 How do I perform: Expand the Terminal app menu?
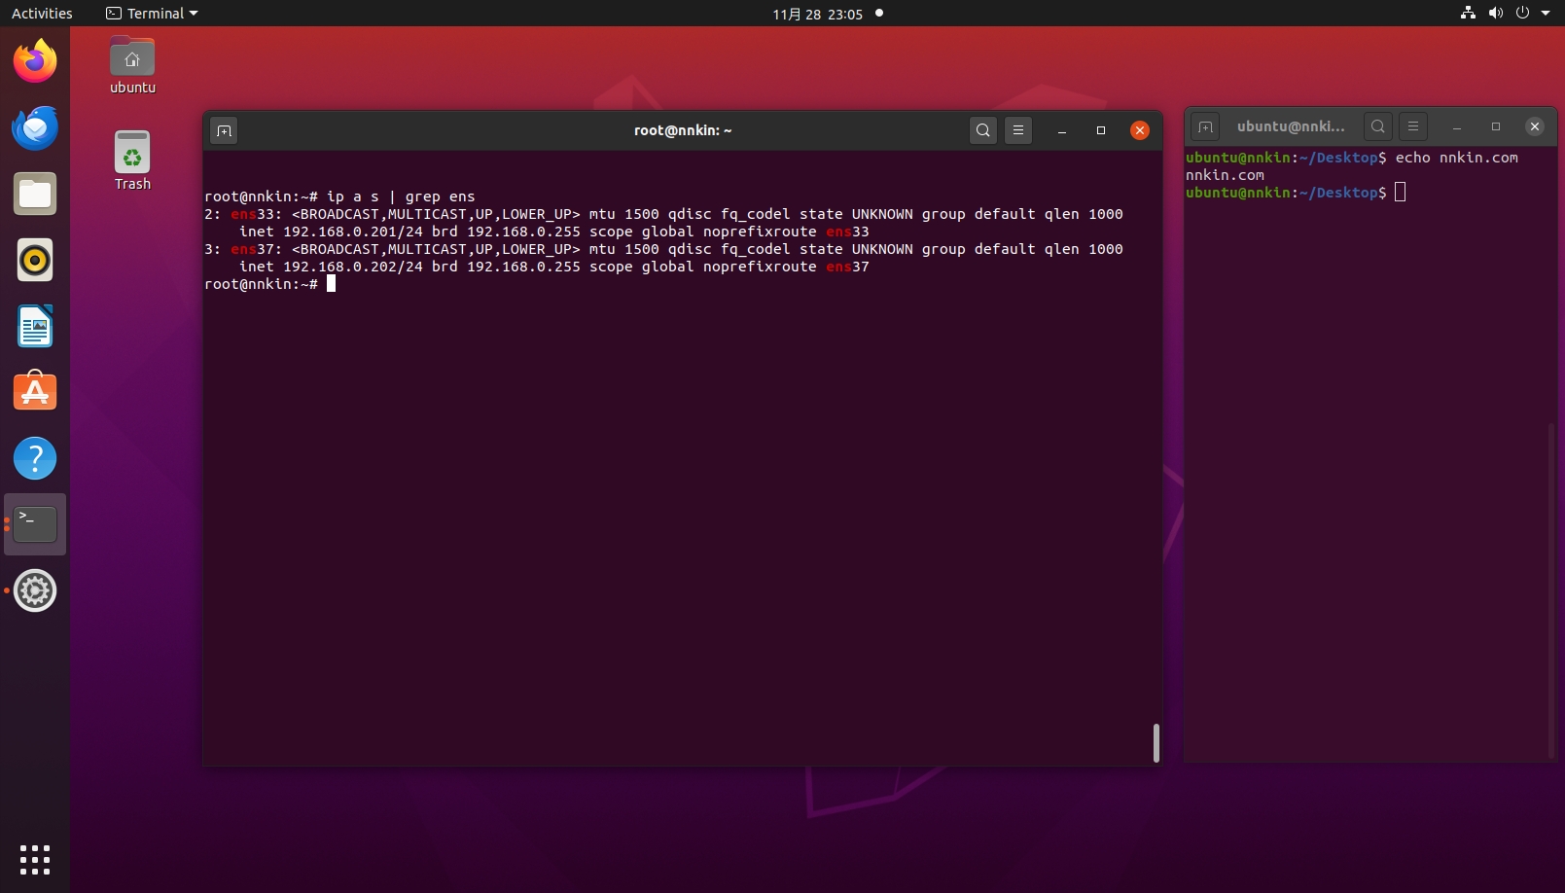pyautogui.click(x=152, y=14)
